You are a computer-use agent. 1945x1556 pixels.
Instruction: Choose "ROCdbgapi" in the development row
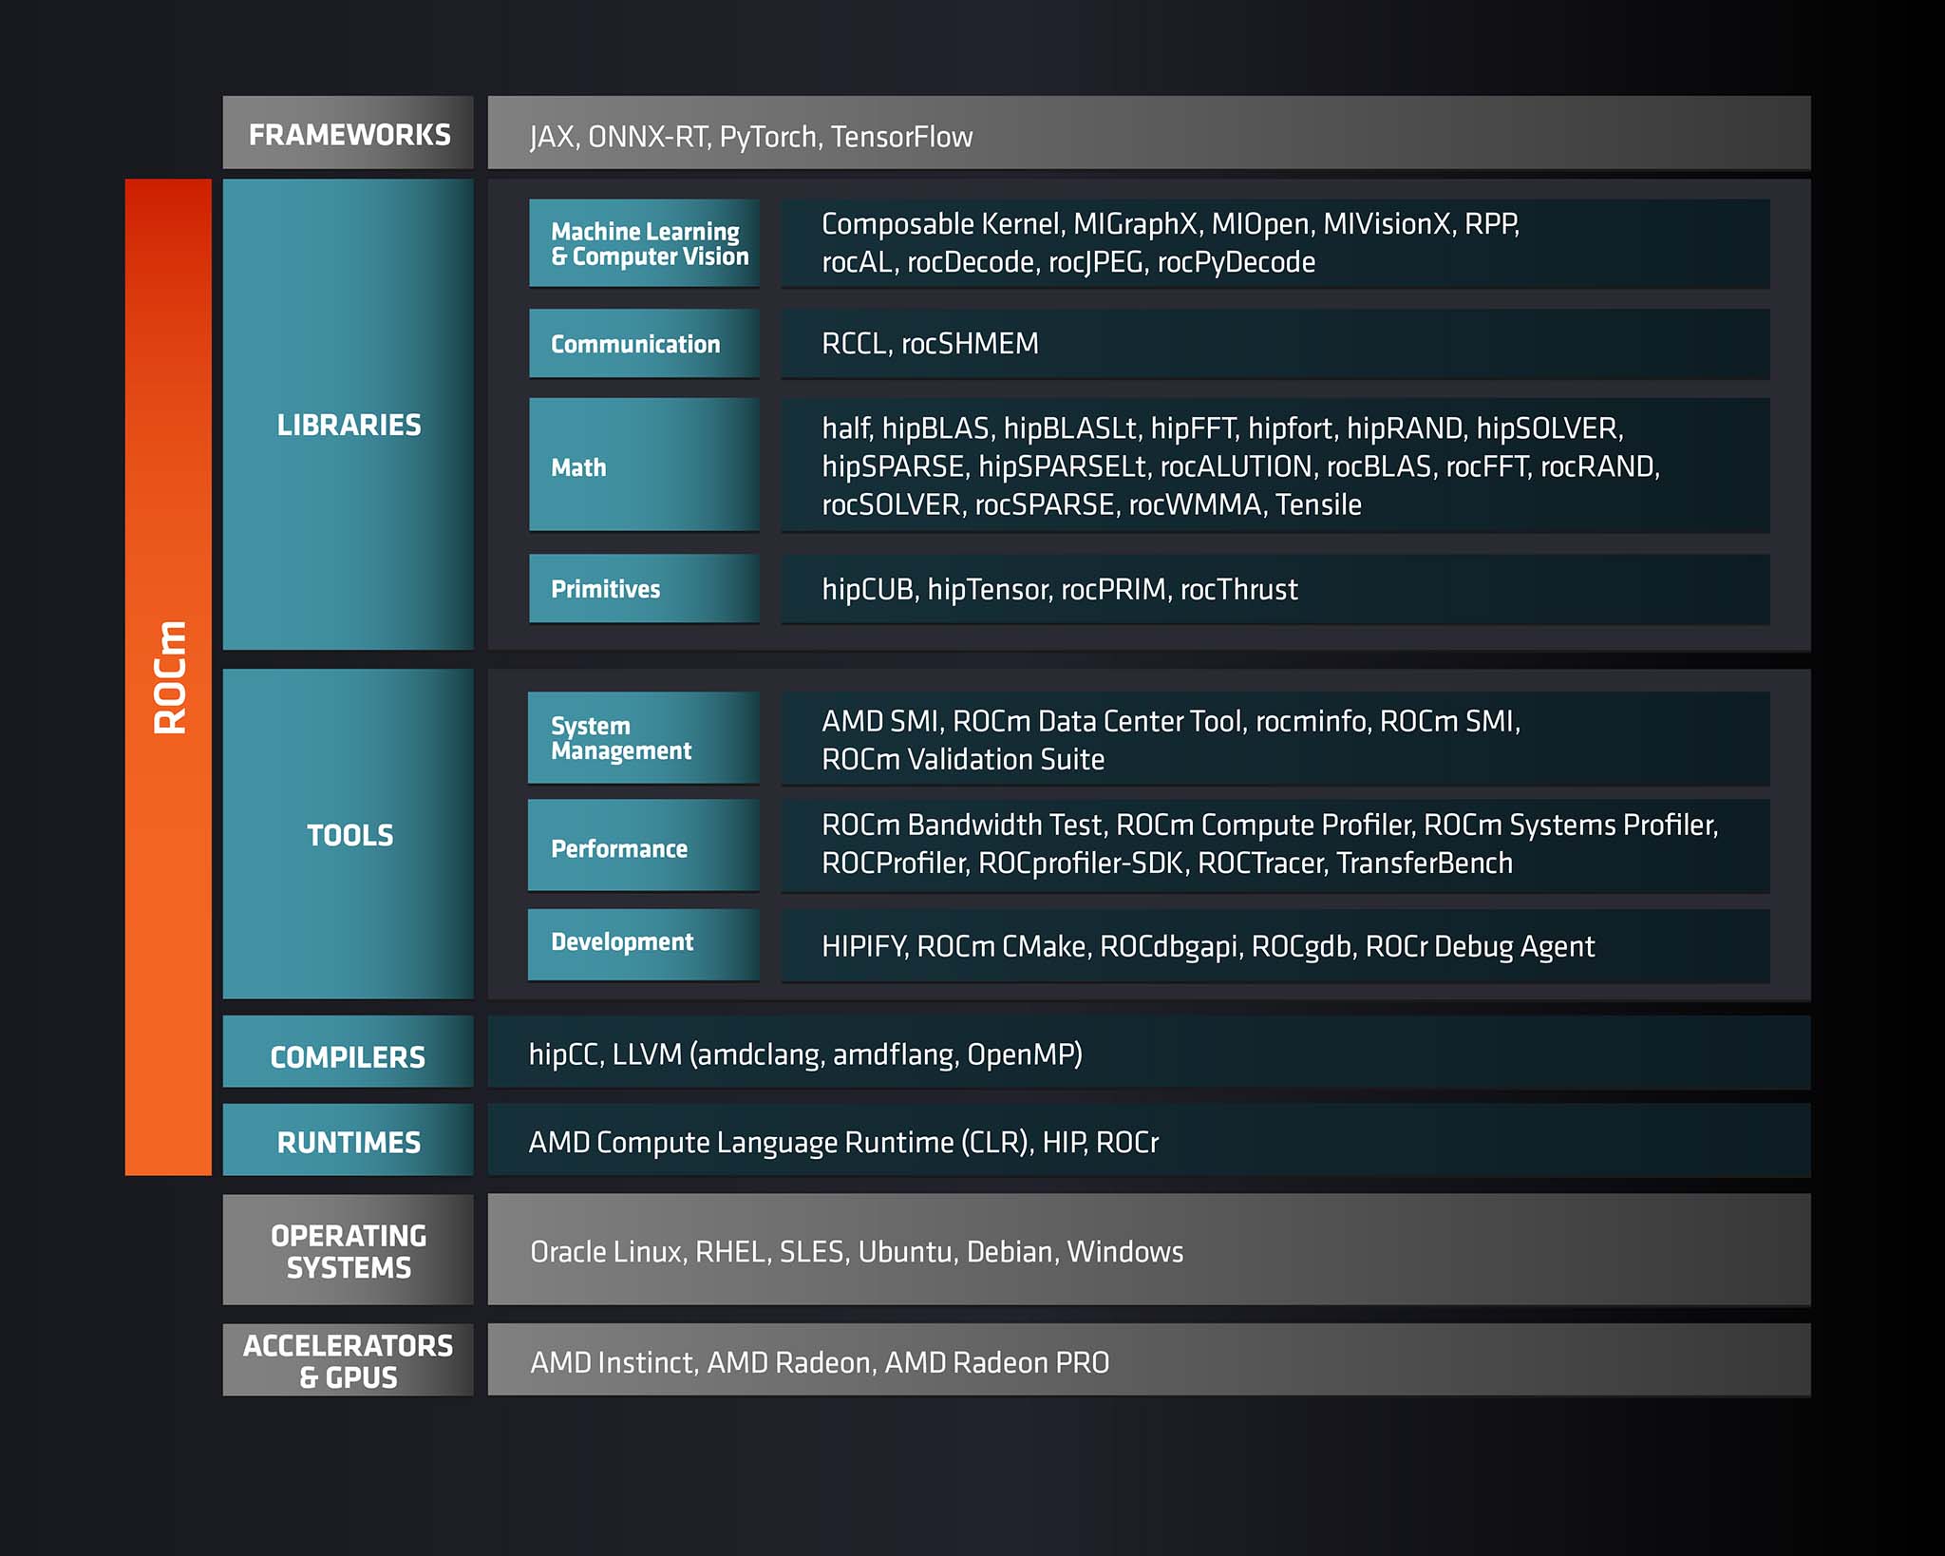pos(1168,947)
